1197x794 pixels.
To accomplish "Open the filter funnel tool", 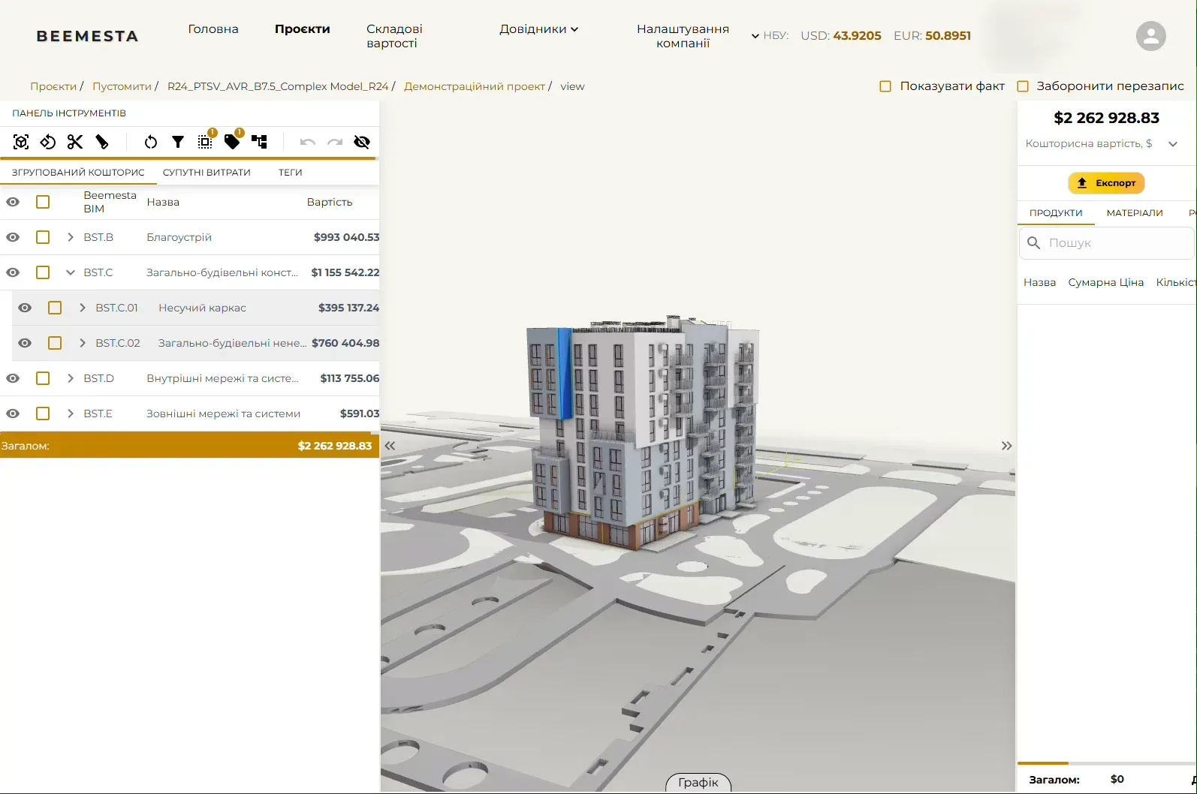I will tap(178, 142).
